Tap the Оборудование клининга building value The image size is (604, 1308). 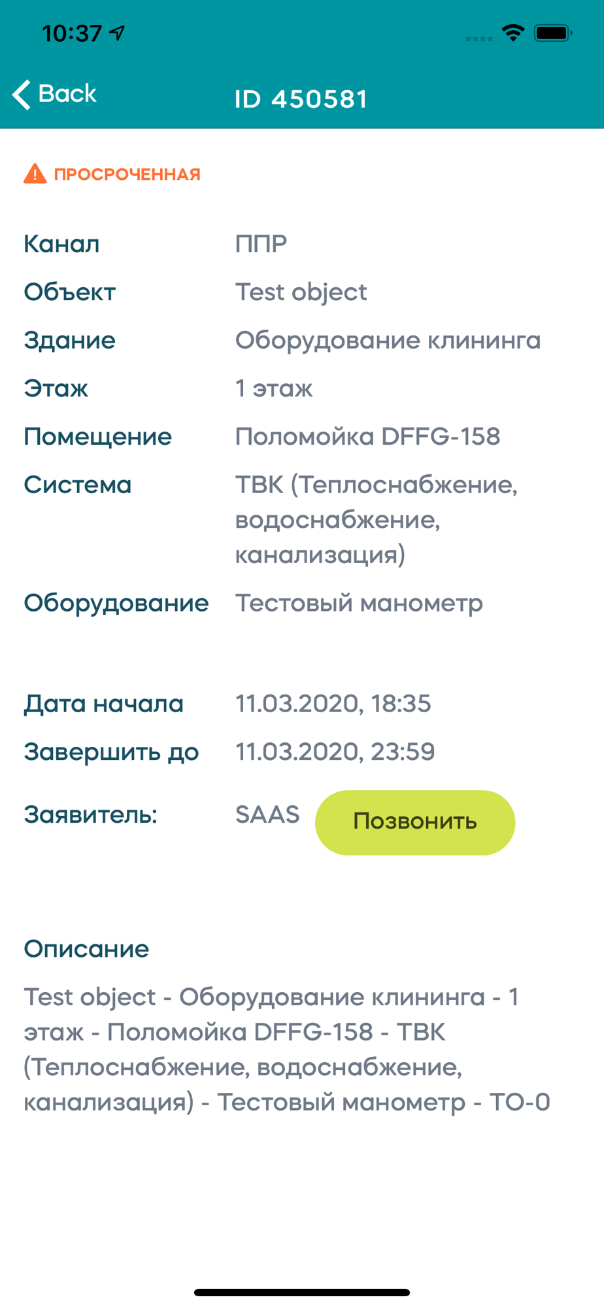point(388,341)
